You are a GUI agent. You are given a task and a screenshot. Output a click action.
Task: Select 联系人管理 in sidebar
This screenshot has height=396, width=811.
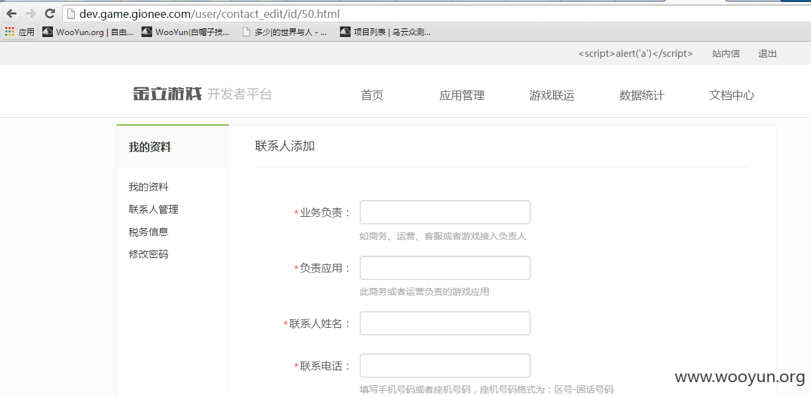tap(153, 210)
